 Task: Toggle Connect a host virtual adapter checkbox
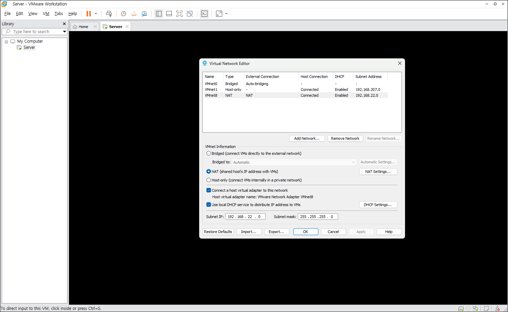[x=208, y=190]
